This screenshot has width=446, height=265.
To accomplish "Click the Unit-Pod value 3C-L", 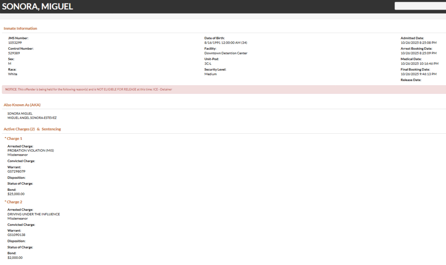I will coord(208,64).
